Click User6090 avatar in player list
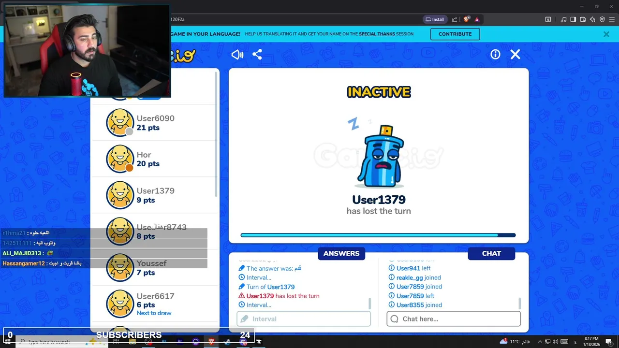The height and width of the screenshot is (348, 619). [120, 123]
